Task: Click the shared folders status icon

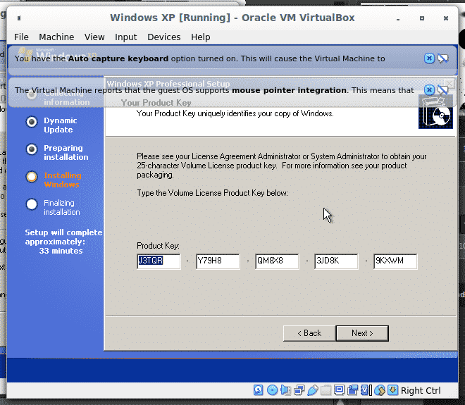Action: coord(325,390)
